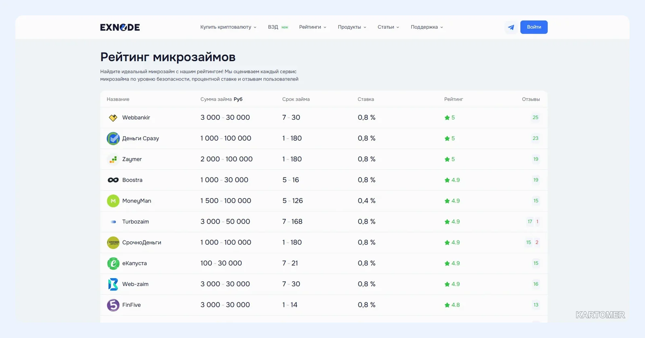This screenshot has width=645, height=338.
Task: Expand the Купить криптовалюту dropdown
Action: (228, 27)
